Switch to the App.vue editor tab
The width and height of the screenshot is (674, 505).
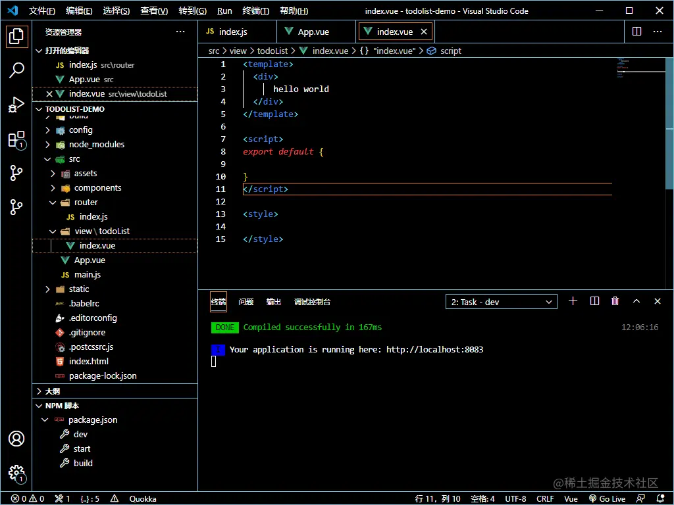pos(313,32)
